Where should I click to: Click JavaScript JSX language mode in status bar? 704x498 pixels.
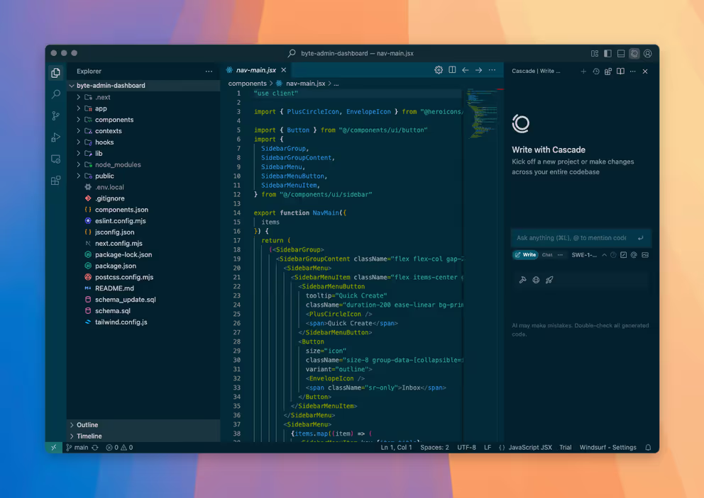[529, 448]
